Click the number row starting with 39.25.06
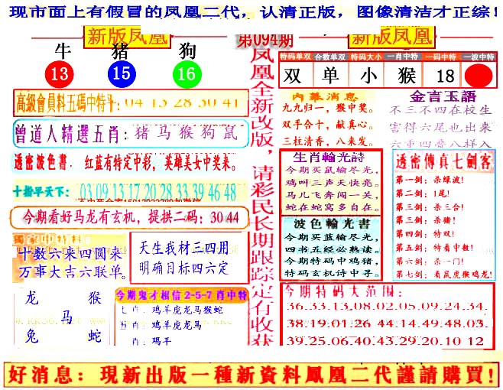503x390 pixels. tap(385, 340)
